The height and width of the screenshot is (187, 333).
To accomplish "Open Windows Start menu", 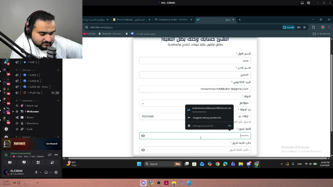I will (139, 164).
